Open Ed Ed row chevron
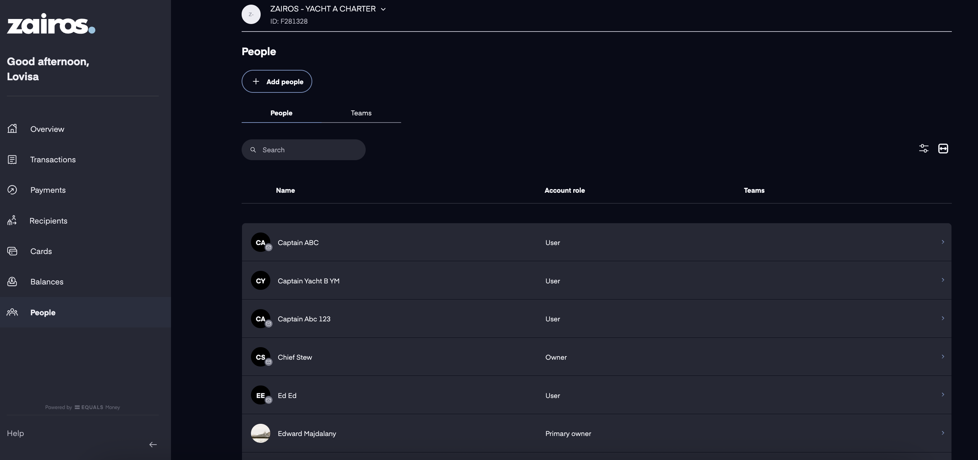 (943, 394)
